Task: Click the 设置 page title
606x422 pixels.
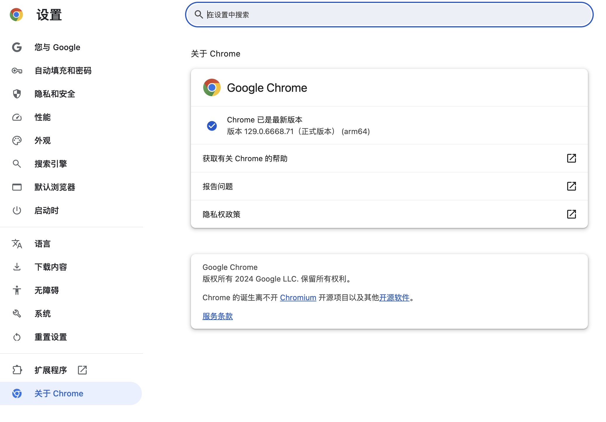Action: pyautogui.click(x=49, y=15)
